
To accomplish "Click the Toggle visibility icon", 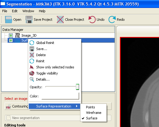I will [32, 73].
